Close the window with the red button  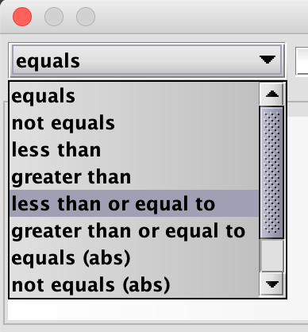click(22, 17)
